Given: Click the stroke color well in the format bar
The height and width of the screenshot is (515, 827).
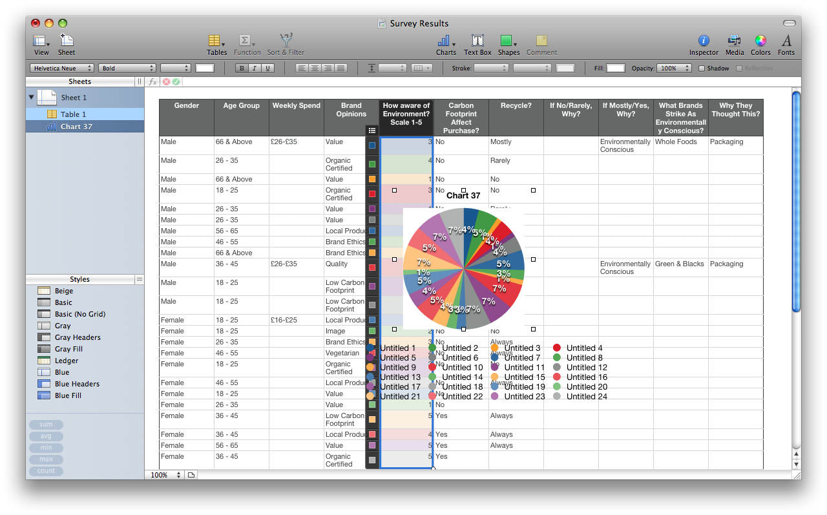Looking at the screenshot, I should pyautogui.click(x=565, y=68).
